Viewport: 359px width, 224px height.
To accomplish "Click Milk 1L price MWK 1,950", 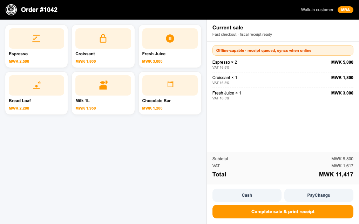I will point(86,108).
